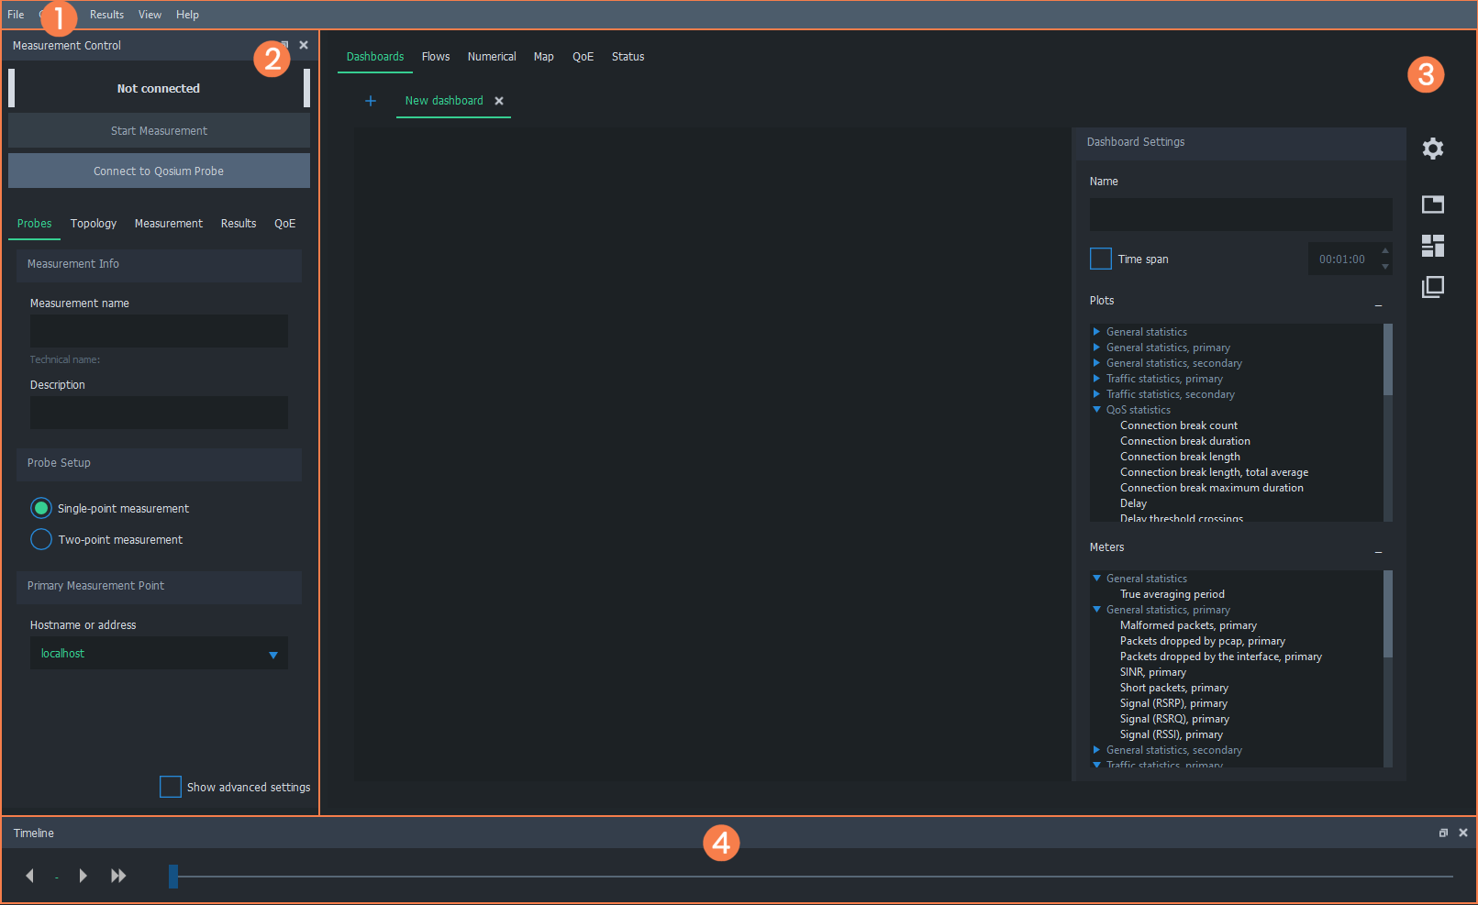Collapse the QoS statistics tree node
Image resolution: width=1478 pixels, height=905 pixels.
1096,410
